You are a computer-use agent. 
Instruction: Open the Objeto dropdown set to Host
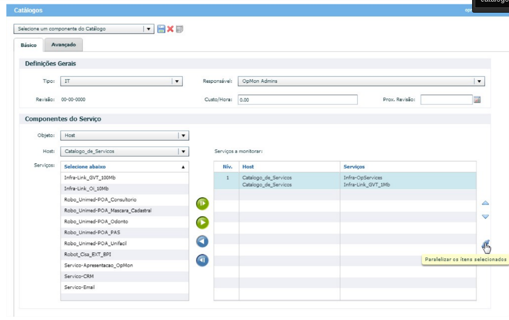point(183,135)
